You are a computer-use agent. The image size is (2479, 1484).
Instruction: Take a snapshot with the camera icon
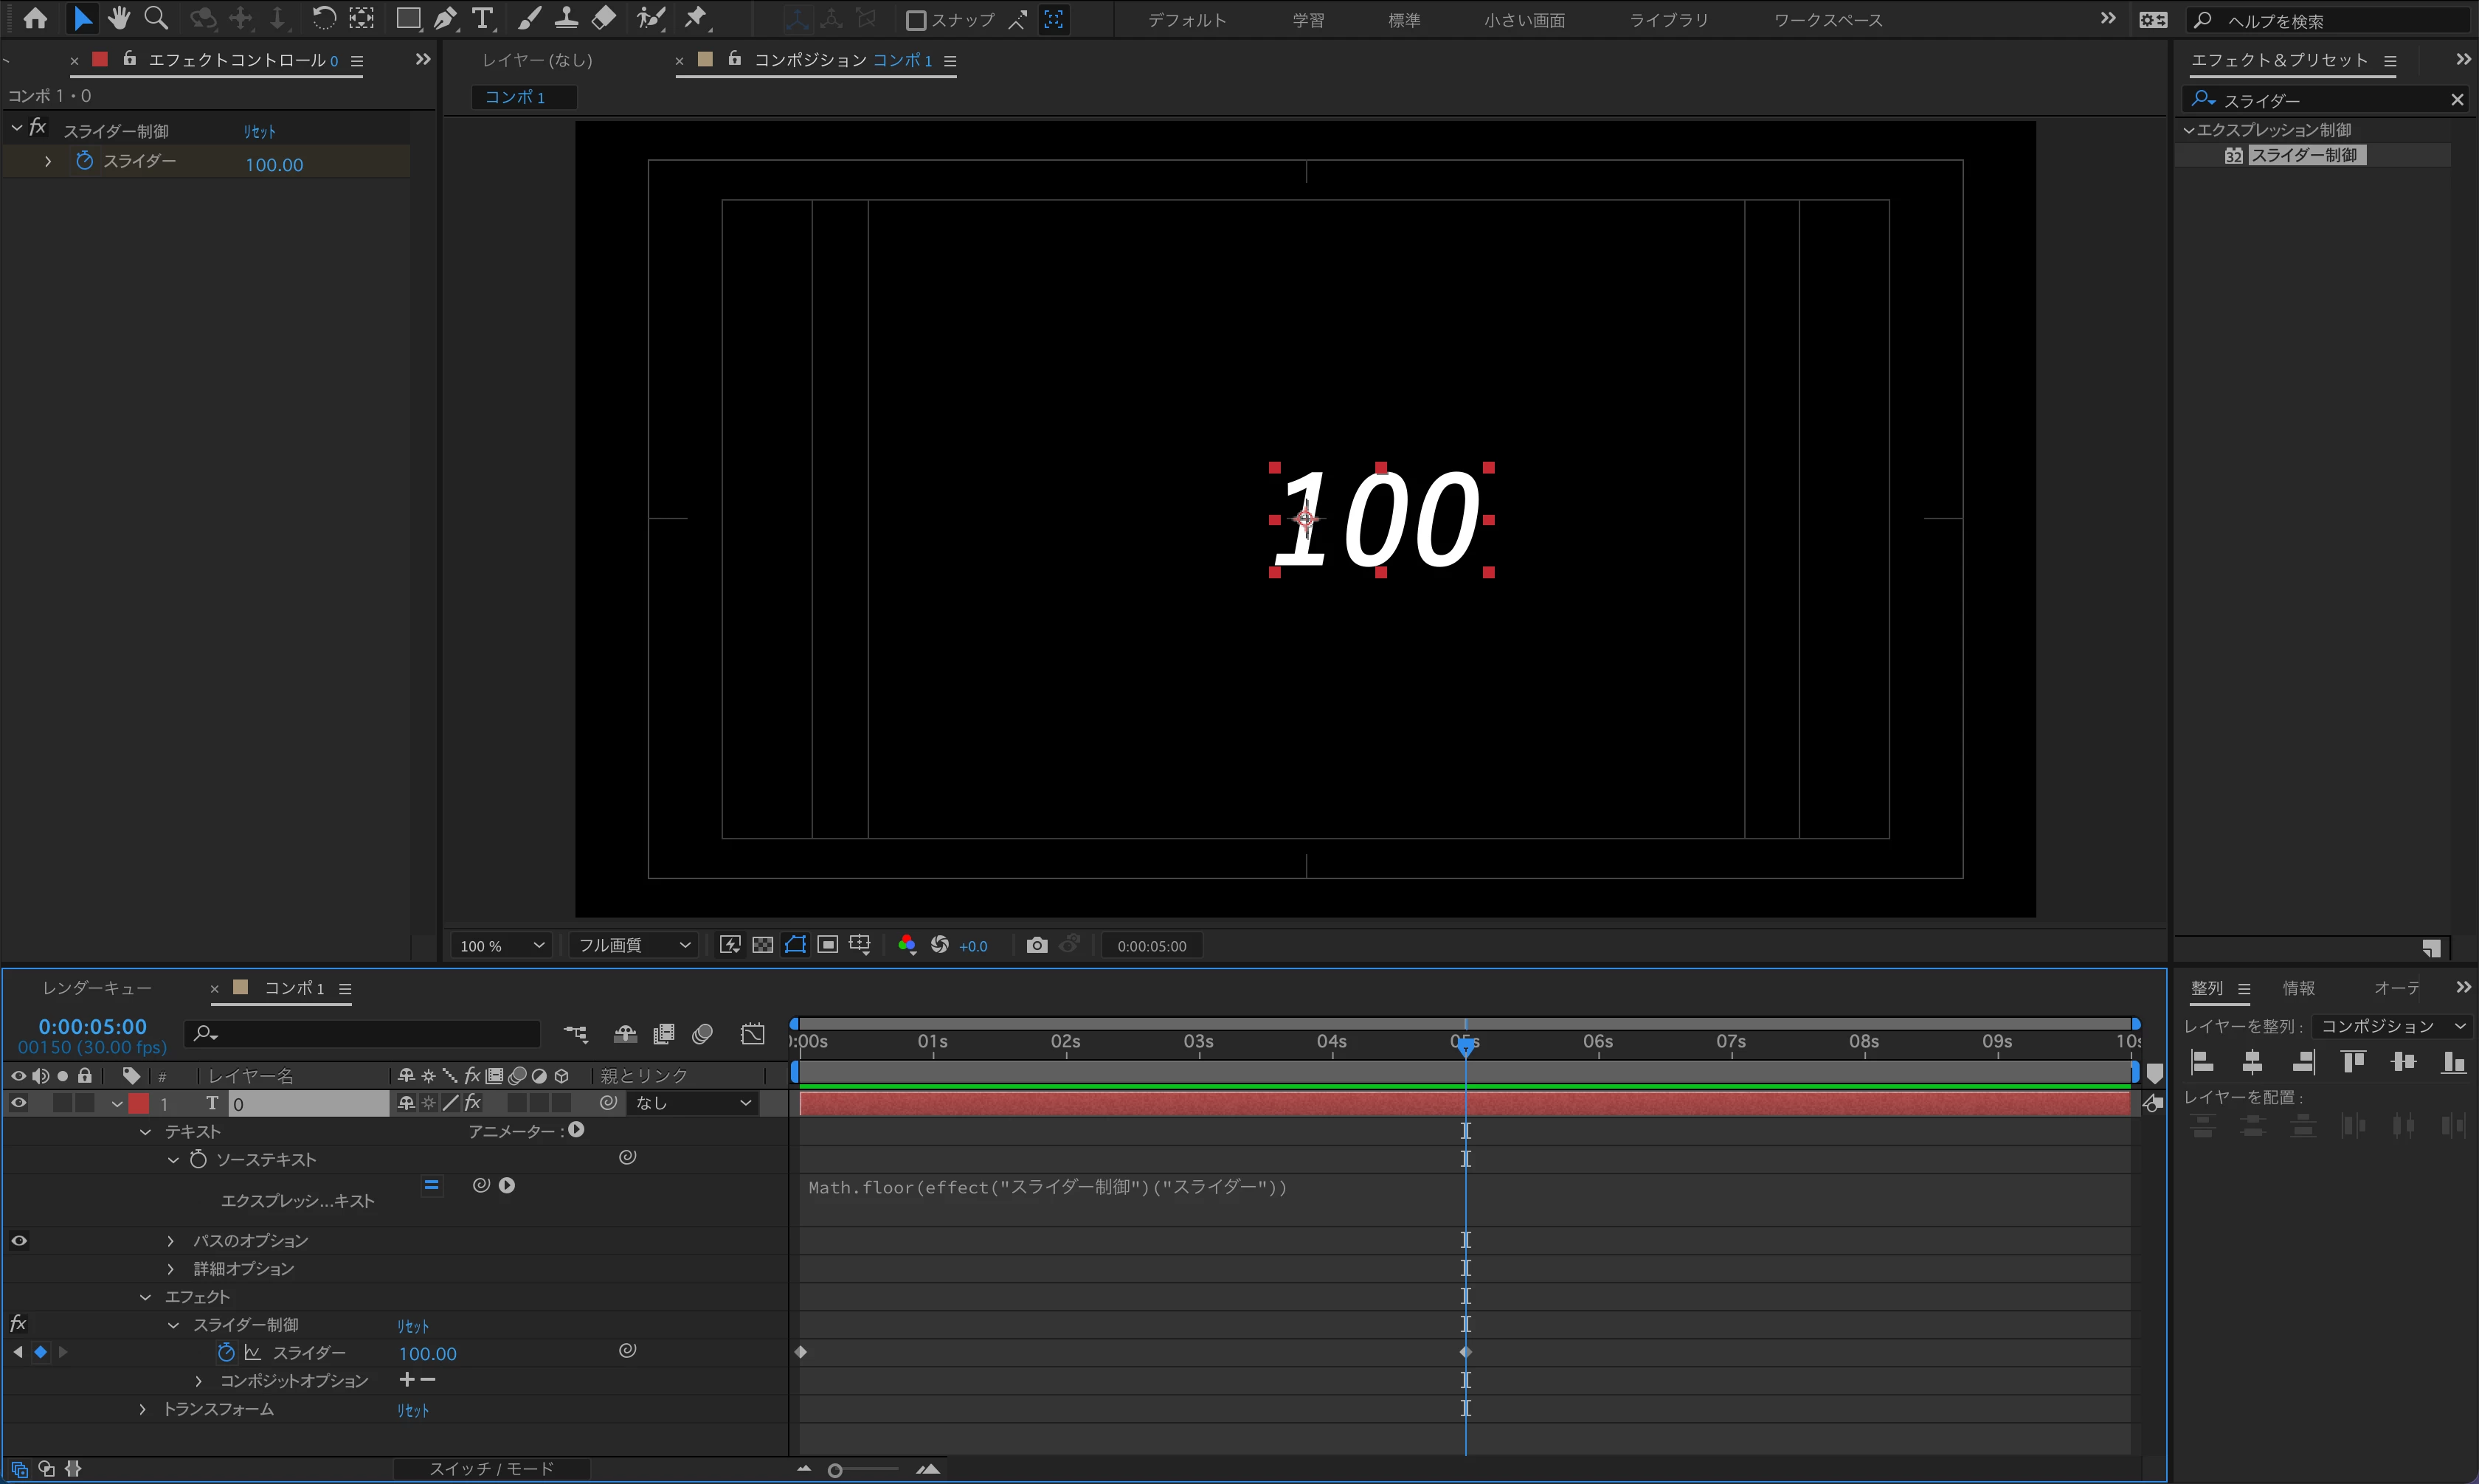click(1037, 945)
